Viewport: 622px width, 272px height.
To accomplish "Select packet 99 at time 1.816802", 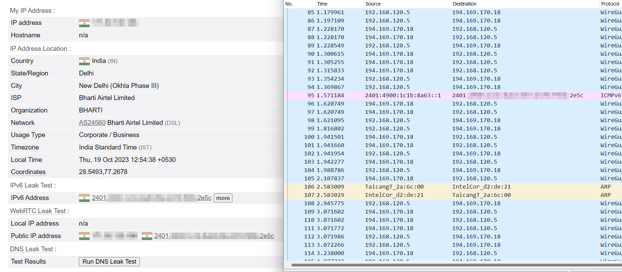I will pyautogui.click(x=453, y=128).
